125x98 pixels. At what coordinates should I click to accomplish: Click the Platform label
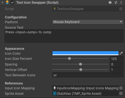pos(11,22)
